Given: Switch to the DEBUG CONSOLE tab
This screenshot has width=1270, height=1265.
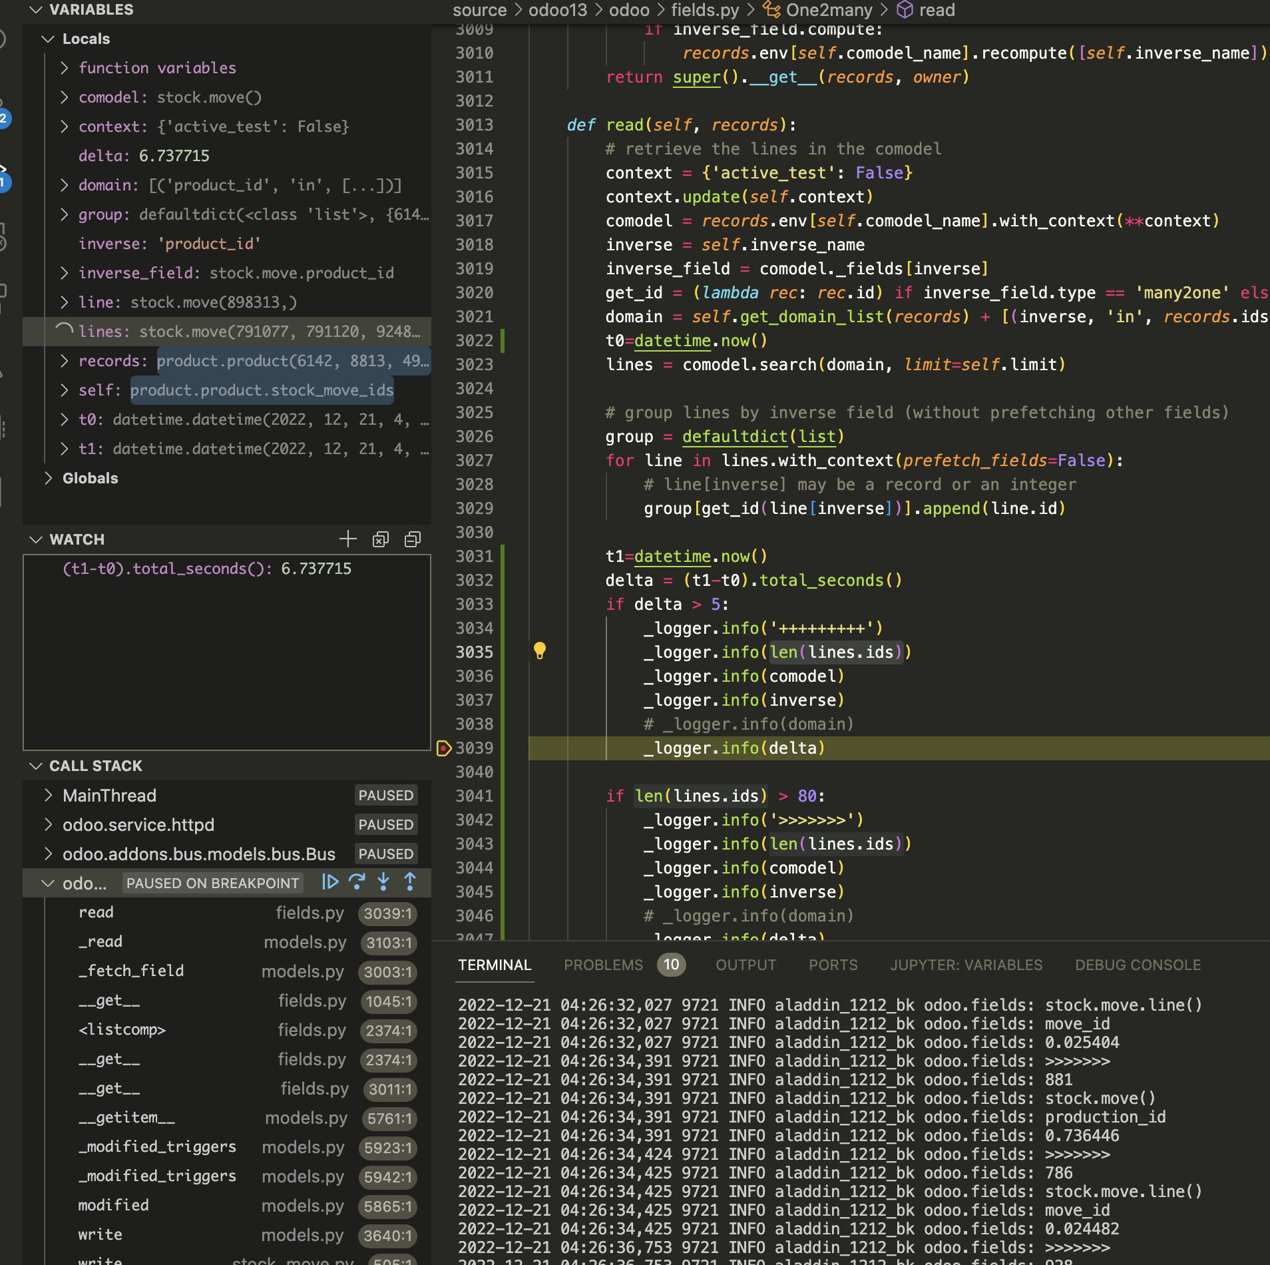Looking at the screenshot, I should (1137, 965).
